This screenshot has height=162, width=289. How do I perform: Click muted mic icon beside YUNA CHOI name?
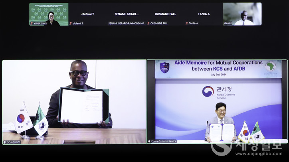coord(32,24)
